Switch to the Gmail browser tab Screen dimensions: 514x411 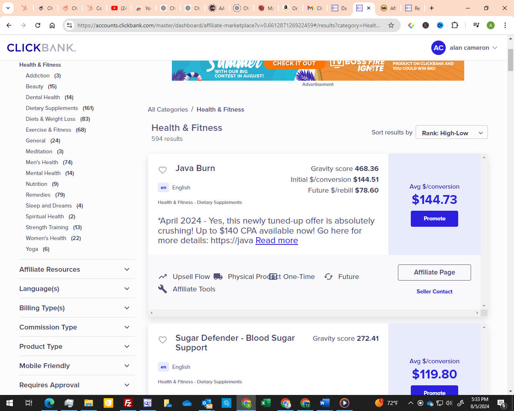point(315,8)
